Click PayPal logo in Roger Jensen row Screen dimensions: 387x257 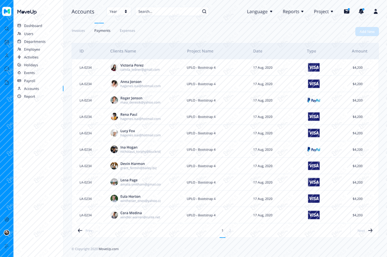(313, 100)
